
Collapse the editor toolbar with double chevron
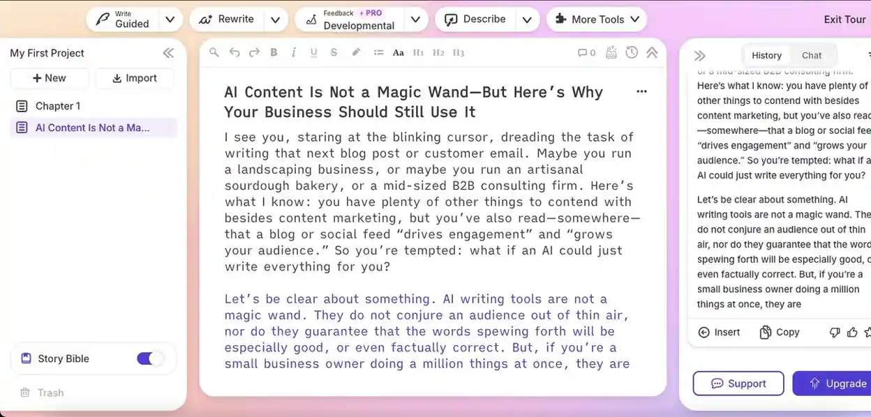pyautogui.click(x=652, y=52)
